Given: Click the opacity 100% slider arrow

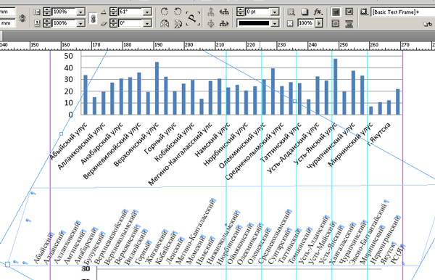Looking at the screenshot, I should click(x=319, y=23).
